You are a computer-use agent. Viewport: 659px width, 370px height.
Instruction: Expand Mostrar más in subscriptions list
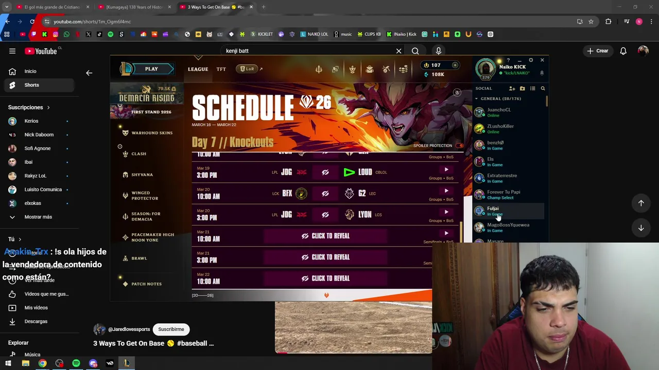(38, 217)
